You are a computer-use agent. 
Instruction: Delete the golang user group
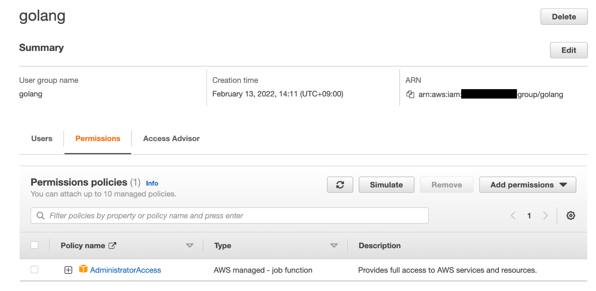(564, 17)
